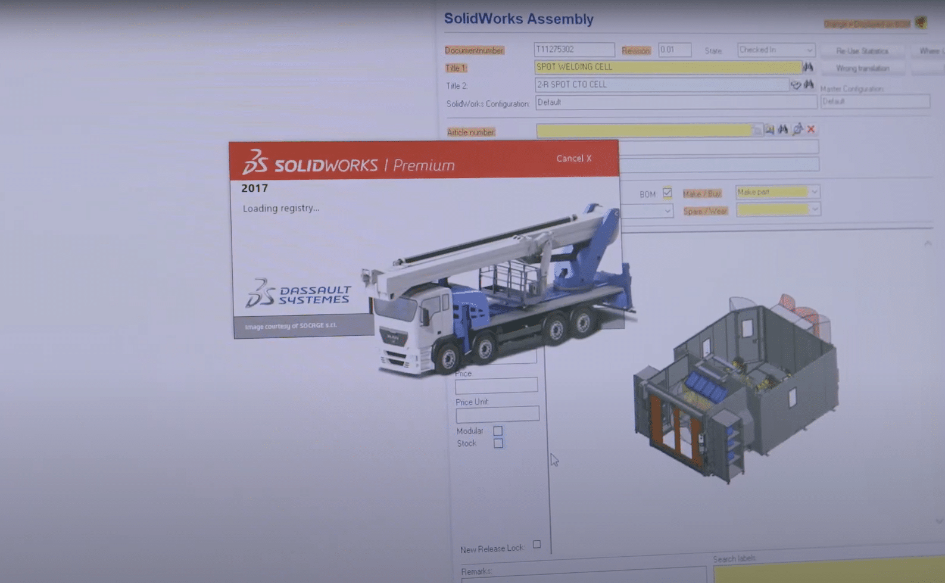Viewport: 945px width, 583px height.
Task: Click the Re-Use Statistics button
Action: [x=862, y=51]
